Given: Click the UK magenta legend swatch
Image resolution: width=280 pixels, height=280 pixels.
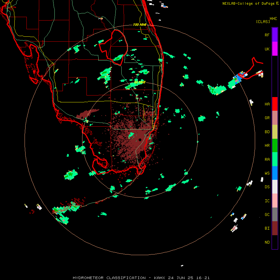Looking at the screenshot, I should (x=275, y=49).
